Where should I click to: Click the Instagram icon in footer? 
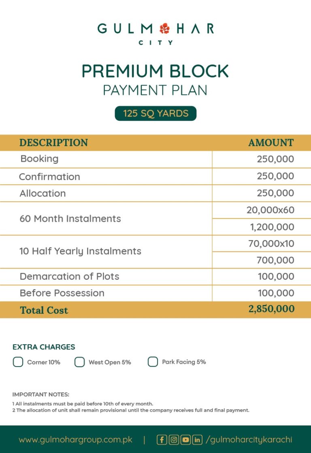174,440
